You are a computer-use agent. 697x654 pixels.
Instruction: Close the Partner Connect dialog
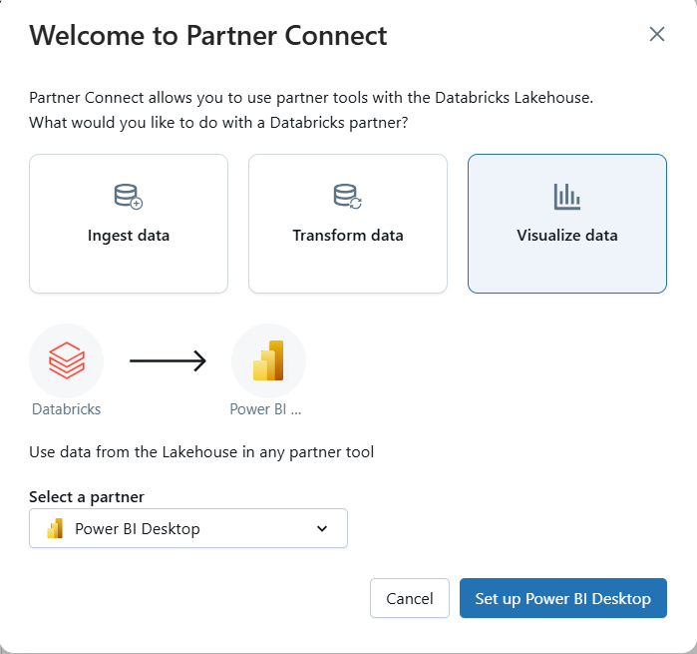coord(657,34)
